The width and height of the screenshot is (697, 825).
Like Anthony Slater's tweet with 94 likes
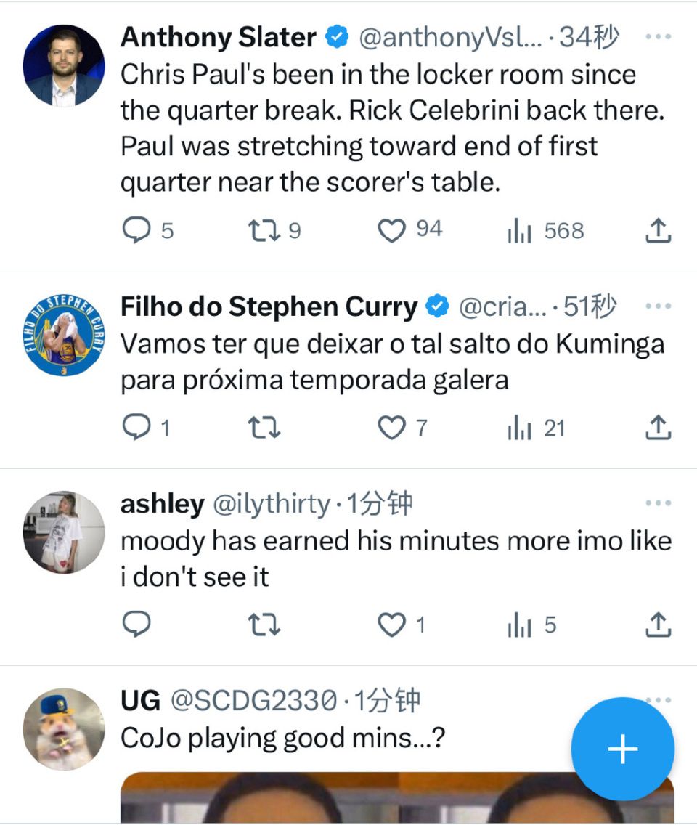coord(392,230)
